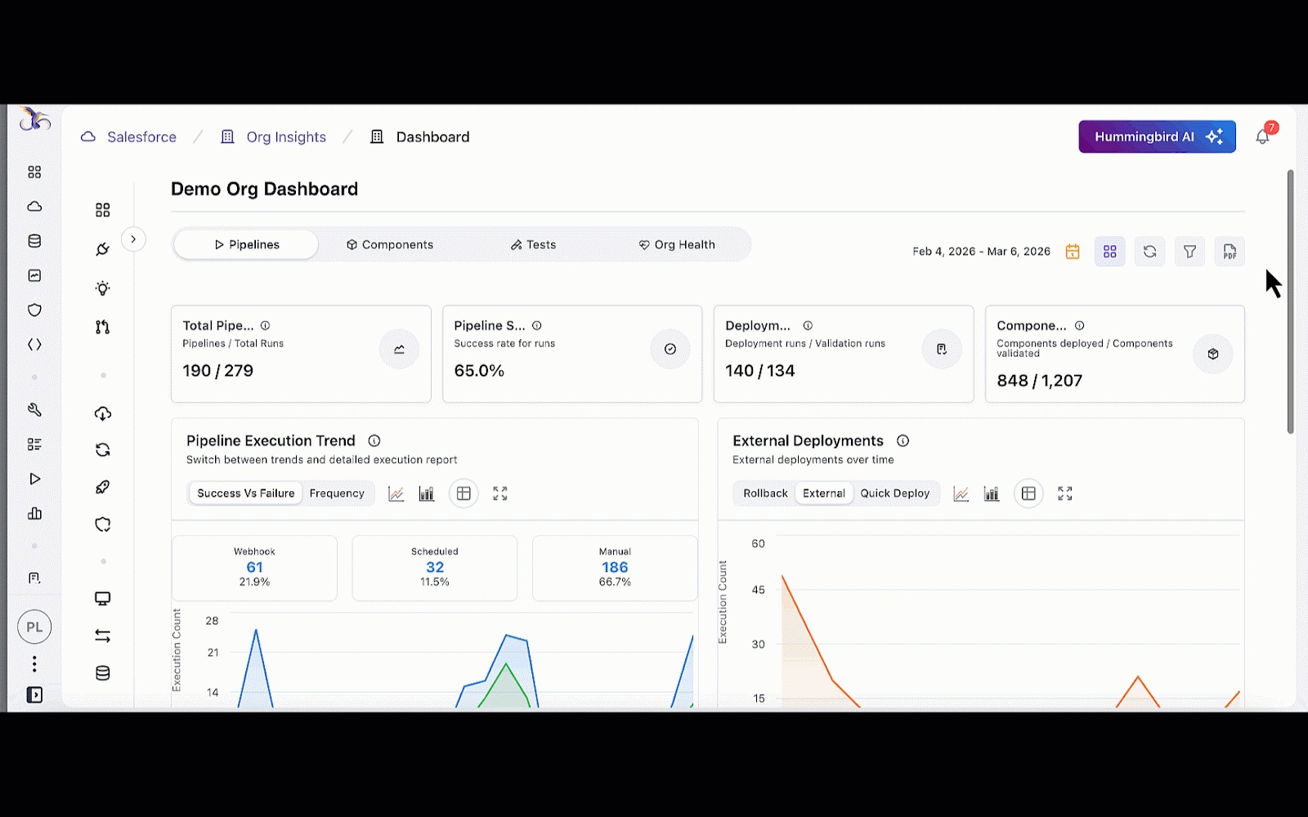Show bar chart view for External Deployments
This screenshot has height=817, width=1308.
pyautogui.click(x=992, y=493)
